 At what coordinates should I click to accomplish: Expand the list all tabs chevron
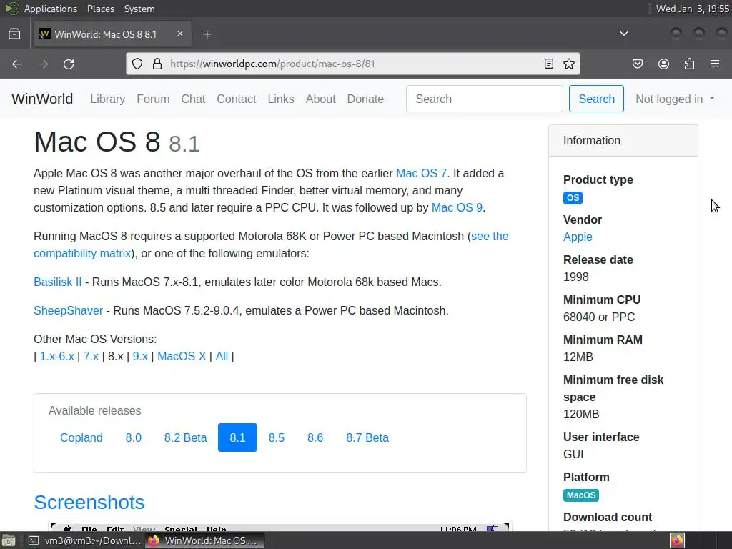(x=623, y=34)
